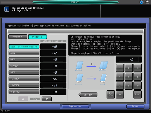Select the 11x17 paper size button
Image resolution: width=151 pixels, height=113 pixels.
24,85
